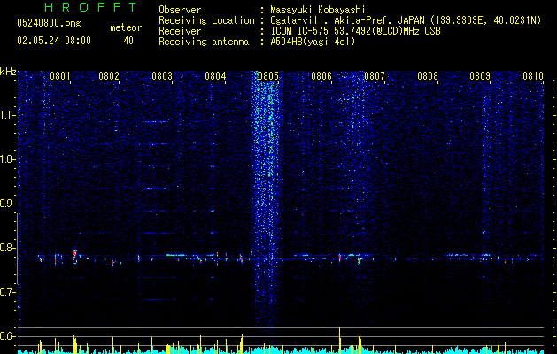
Task: Click the A504HB(yagi 4el) antenna text
Action: (x=313, y=42)
